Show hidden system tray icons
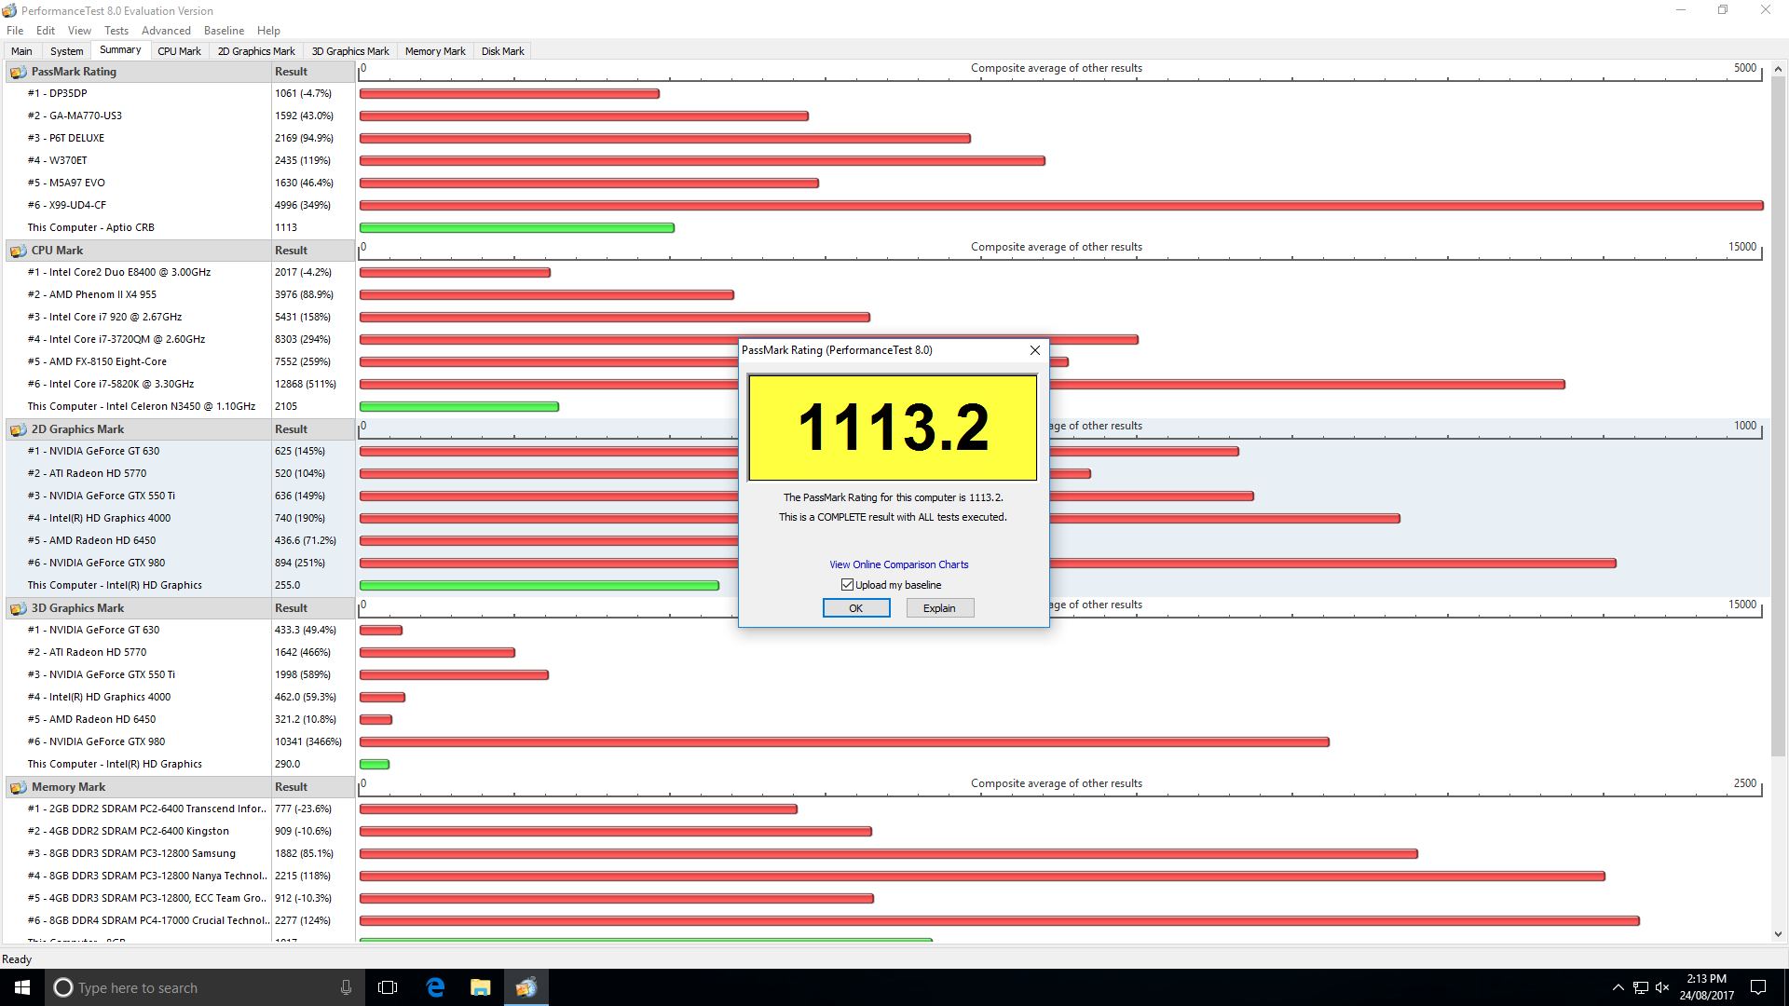This screenshot has height=1006, width=1789. (x=1618, y=987)
